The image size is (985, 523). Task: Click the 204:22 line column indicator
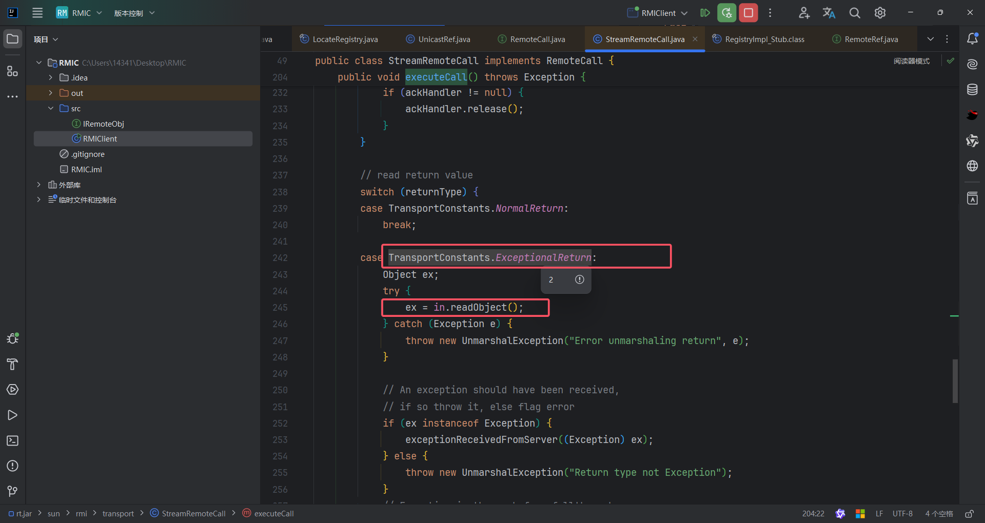click(813, 514)
